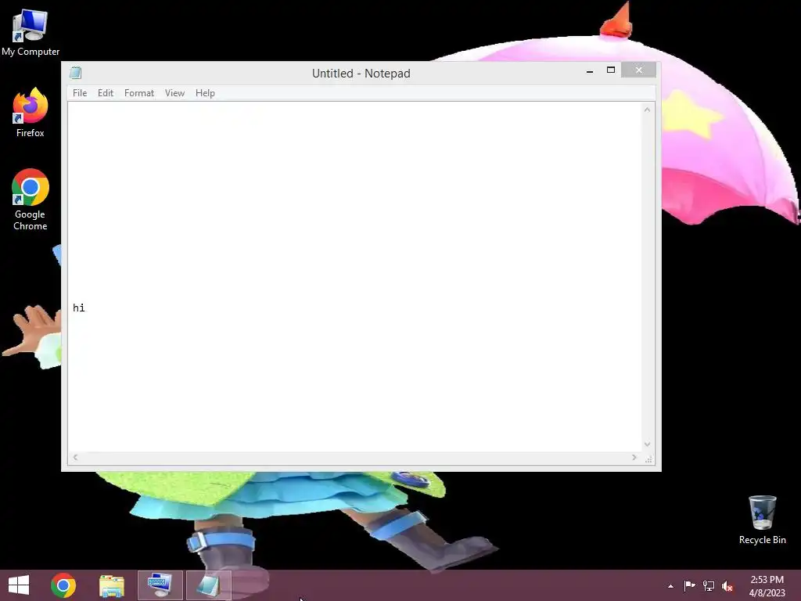Screen dimensions: 801x601
Task: Open the Windows Start button
Action: pos(19,585)
